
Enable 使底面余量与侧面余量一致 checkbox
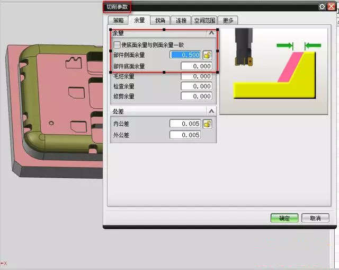pyautogui.click(x=117, y=45)
